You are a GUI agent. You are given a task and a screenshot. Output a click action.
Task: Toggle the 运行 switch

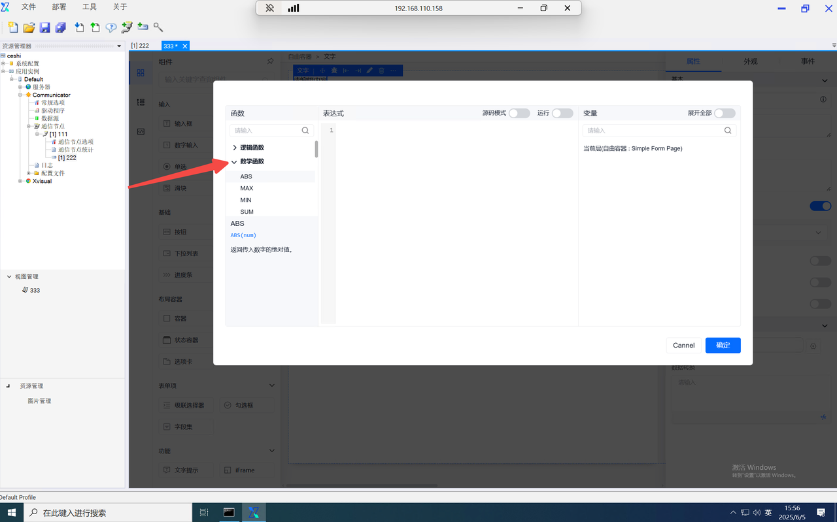pyautogui.click(x=562, y=113)
